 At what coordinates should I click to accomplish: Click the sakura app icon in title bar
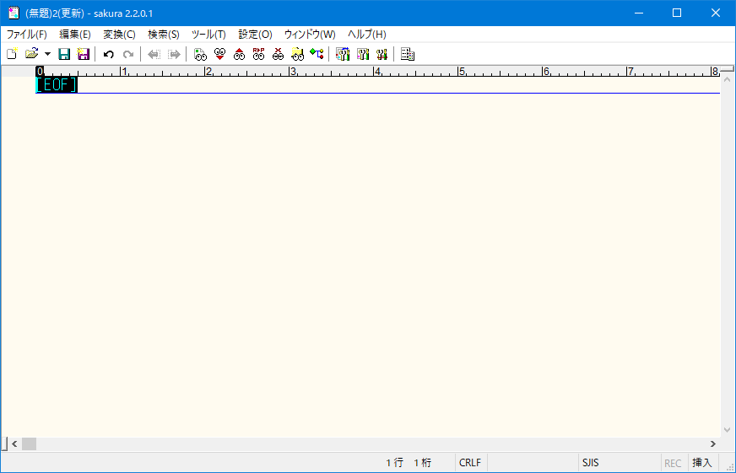point(14,13)
